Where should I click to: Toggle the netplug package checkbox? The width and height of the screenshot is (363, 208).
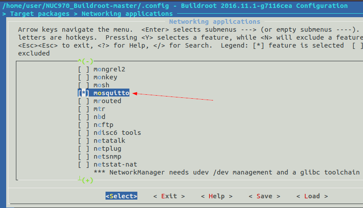tap(83, 149)
